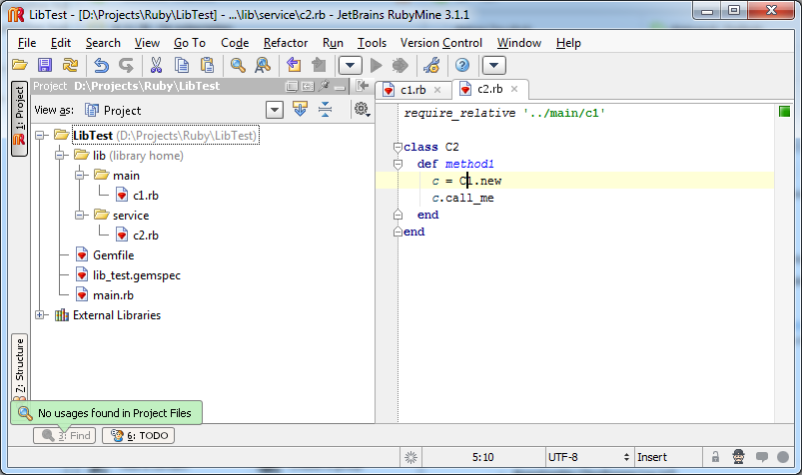This screenshot has height=475, width=802.
Task: Toggle the Insert mode status field
Action: click(667, 457)
